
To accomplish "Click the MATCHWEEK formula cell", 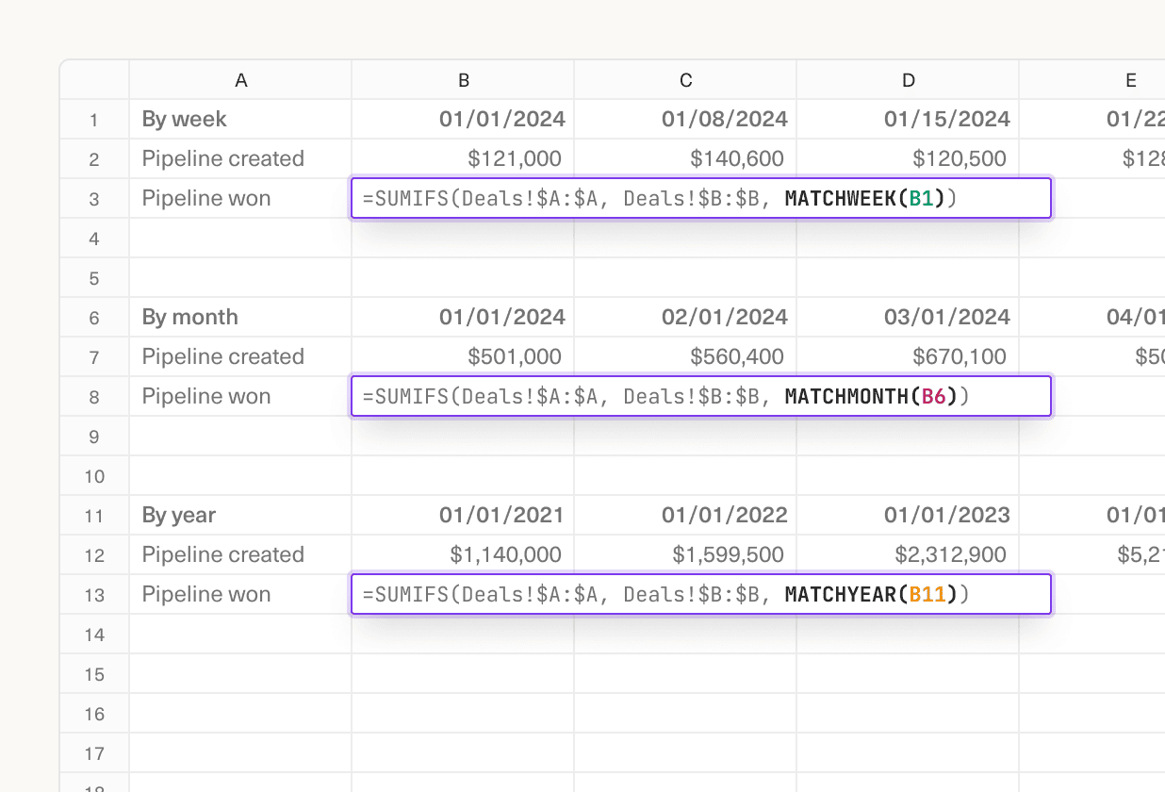I will click(701, 198).
